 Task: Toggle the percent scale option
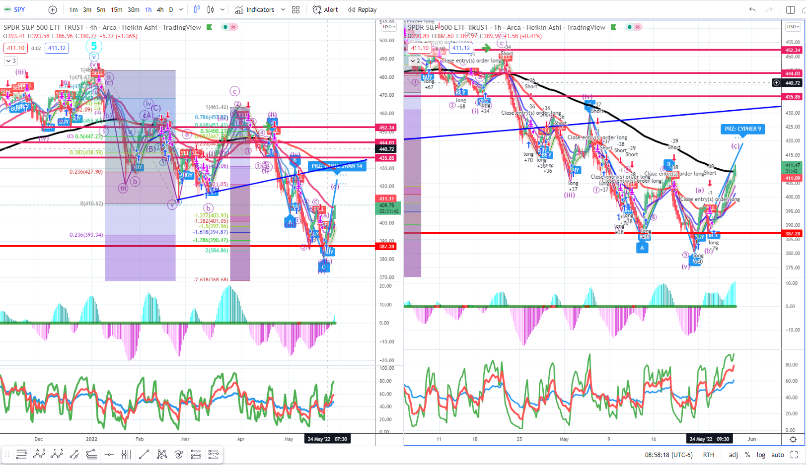pos(747,455)
